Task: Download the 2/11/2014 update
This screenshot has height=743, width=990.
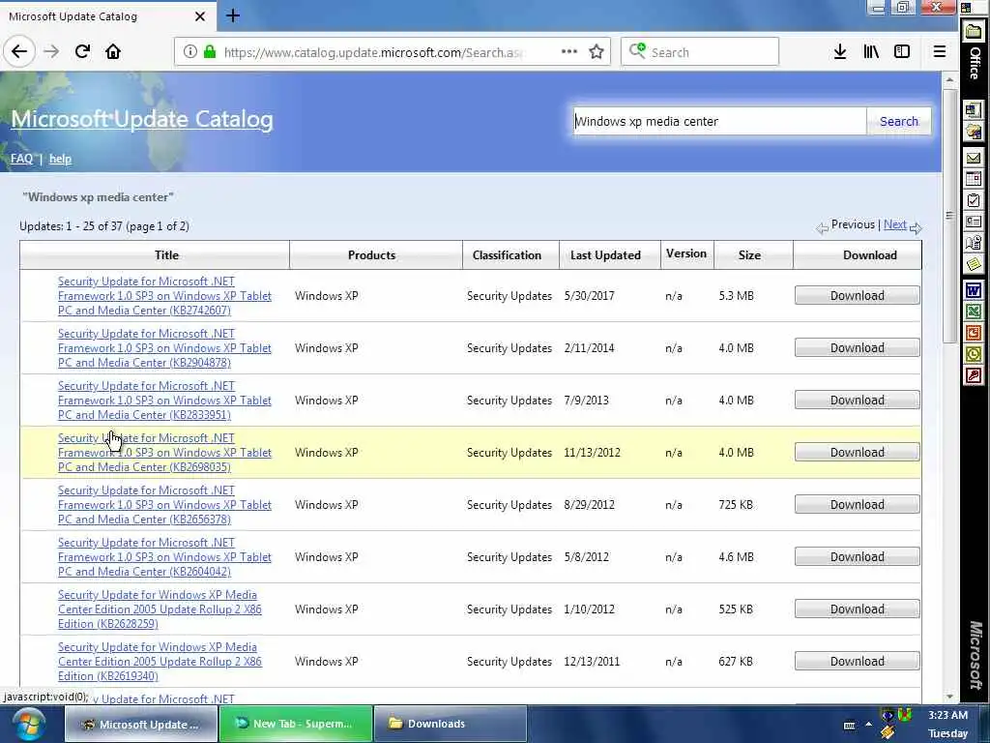Action: tap(857, 347)
